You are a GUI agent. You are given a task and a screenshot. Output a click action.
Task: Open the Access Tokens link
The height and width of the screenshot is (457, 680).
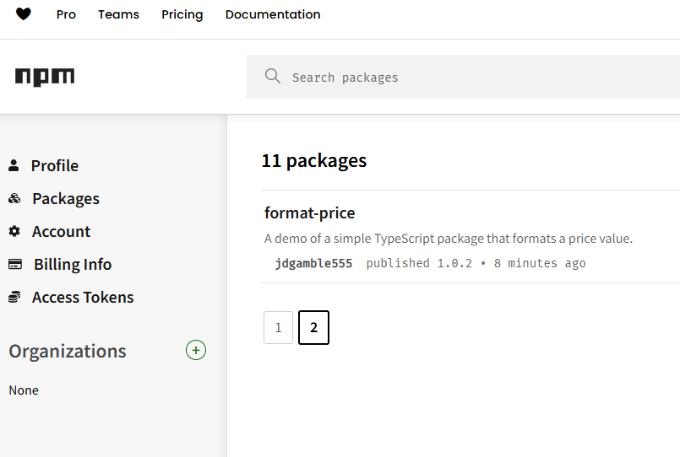tap(83, 298)
